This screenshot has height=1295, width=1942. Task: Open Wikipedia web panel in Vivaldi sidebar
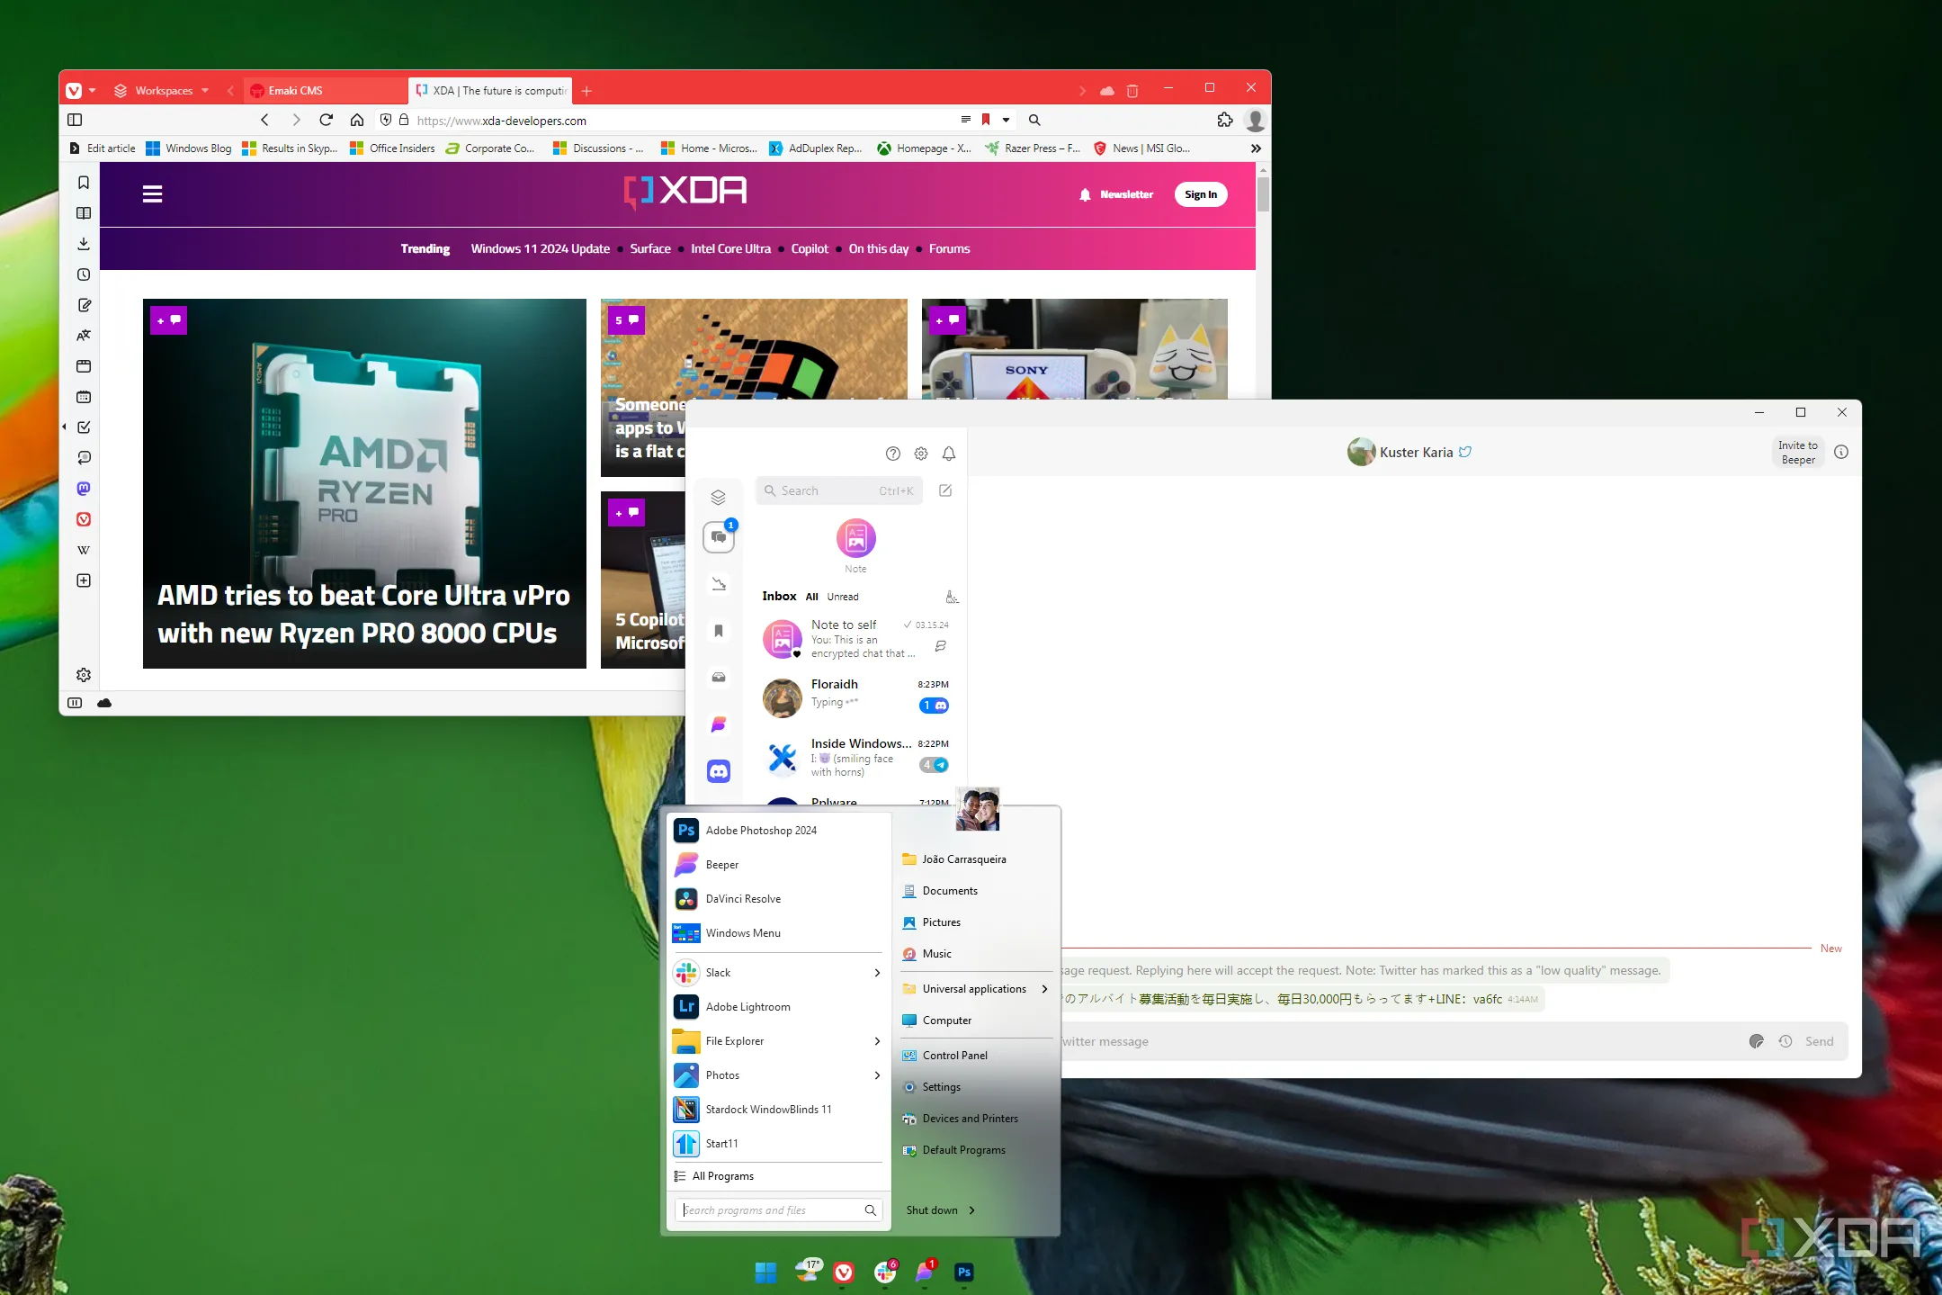coord(84,550)
